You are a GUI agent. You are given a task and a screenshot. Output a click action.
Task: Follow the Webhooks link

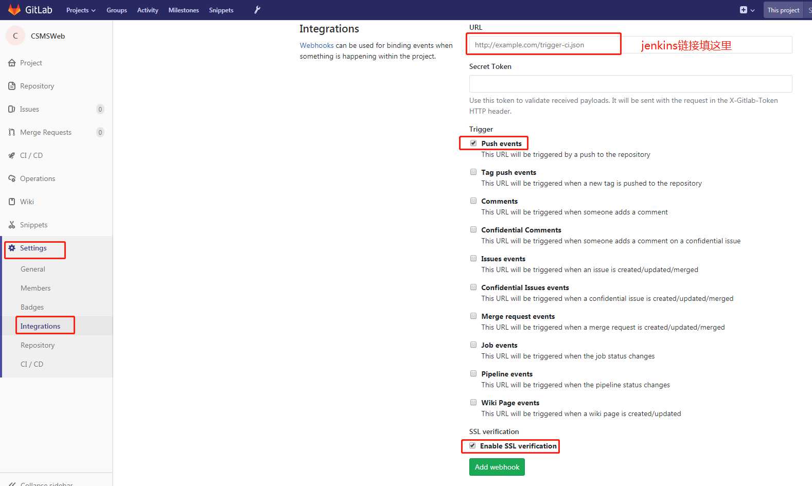tap(316, 45)
